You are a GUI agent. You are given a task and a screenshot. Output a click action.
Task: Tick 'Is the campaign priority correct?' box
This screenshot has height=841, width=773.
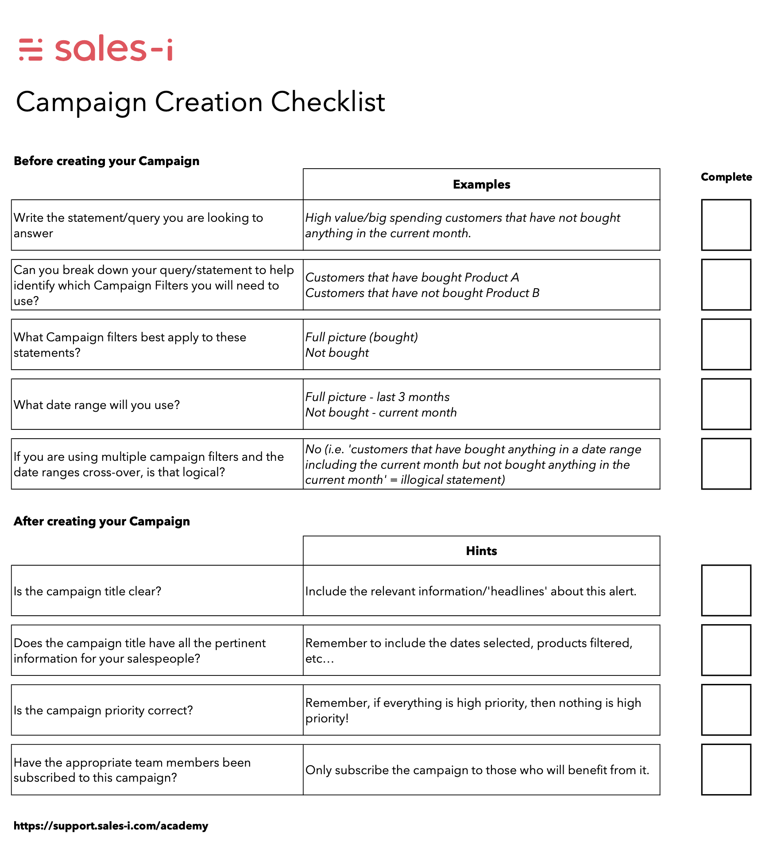(726, 710)
